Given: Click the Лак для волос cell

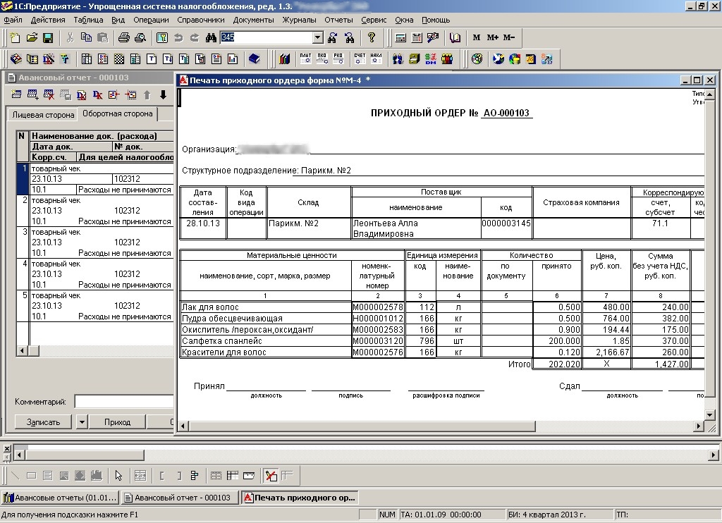Looking at the screenshot, I should tap(265, 307).
